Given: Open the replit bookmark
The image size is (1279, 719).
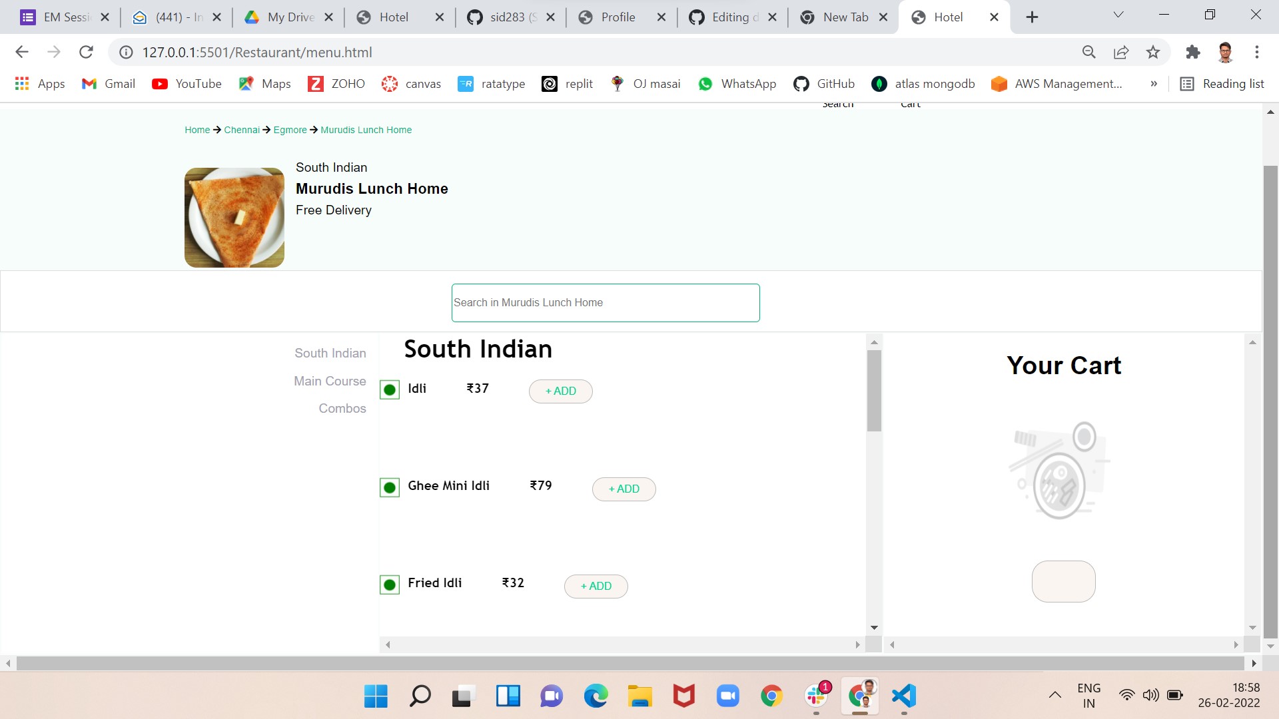Looking at the screenshot, I should [x=567, y=84].
